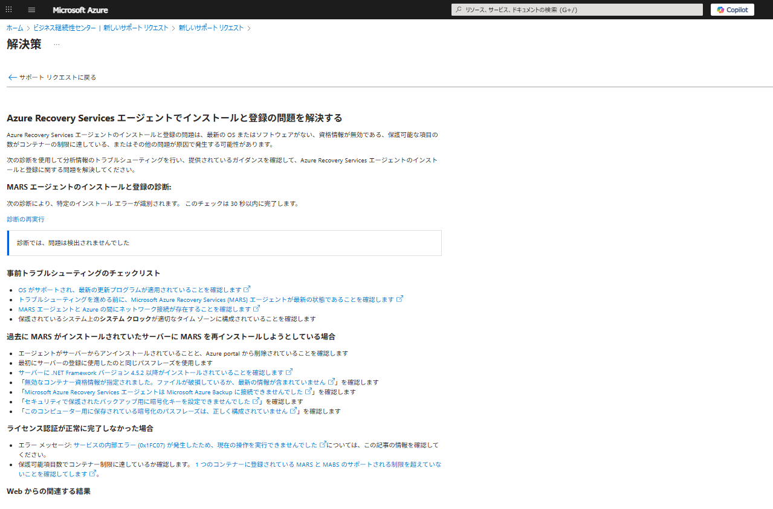Click the Copilot logo icon
Screen dimensions: 773x509
tap(721, 10)
